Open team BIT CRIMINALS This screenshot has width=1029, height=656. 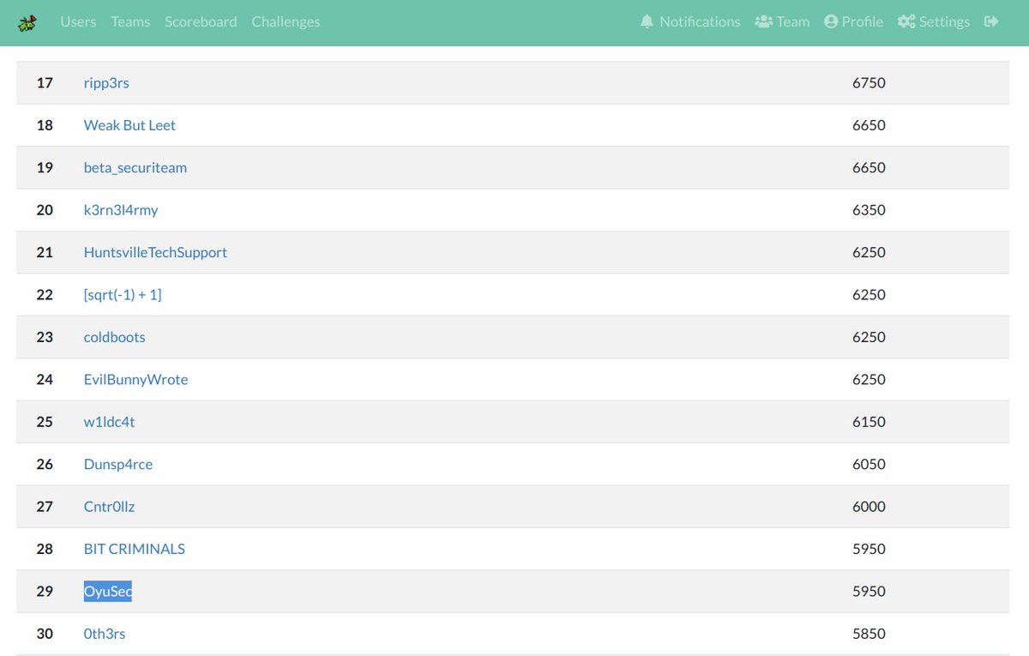(x=135, y=549)
